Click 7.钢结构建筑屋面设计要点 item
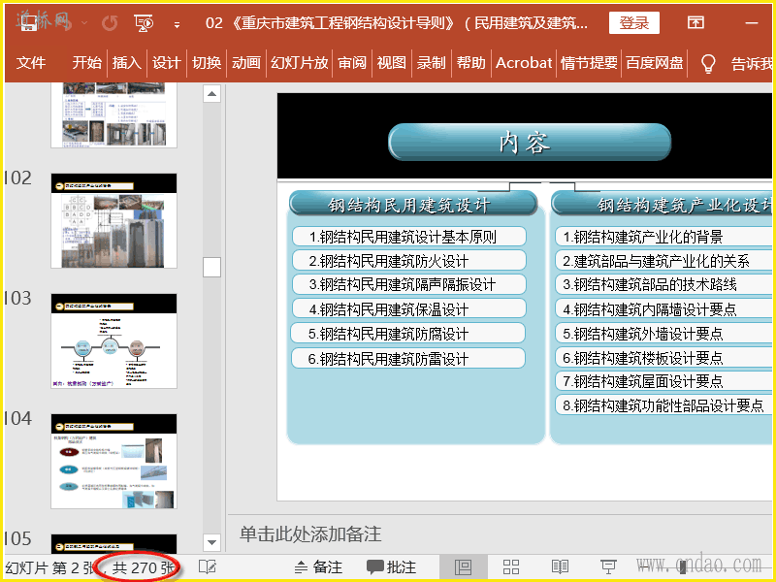 click(x=664, y=380)
